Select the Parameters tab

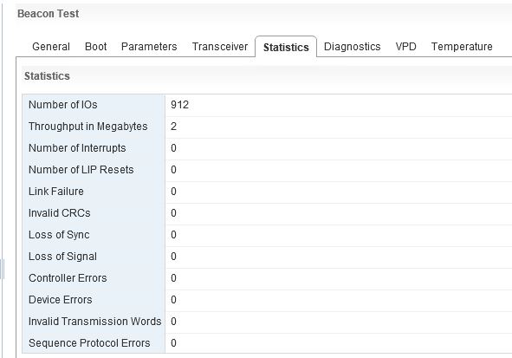point(149,47)
